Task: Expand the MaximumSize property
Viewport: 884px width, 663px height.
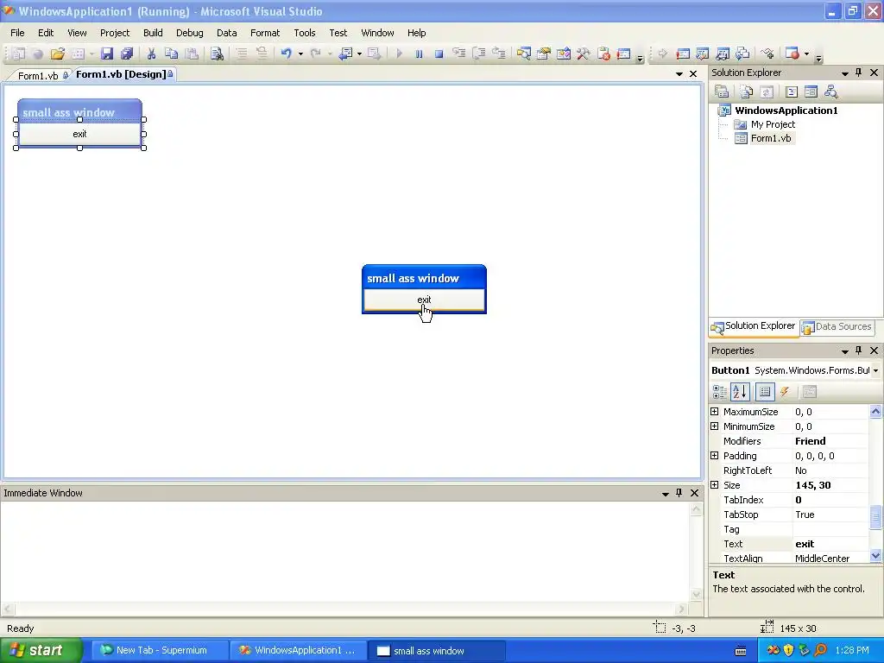Action: [x=714, y=412]
